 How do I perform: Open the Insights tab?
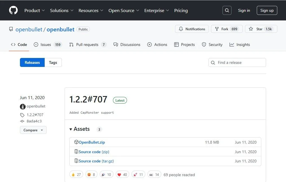[239, 45]
